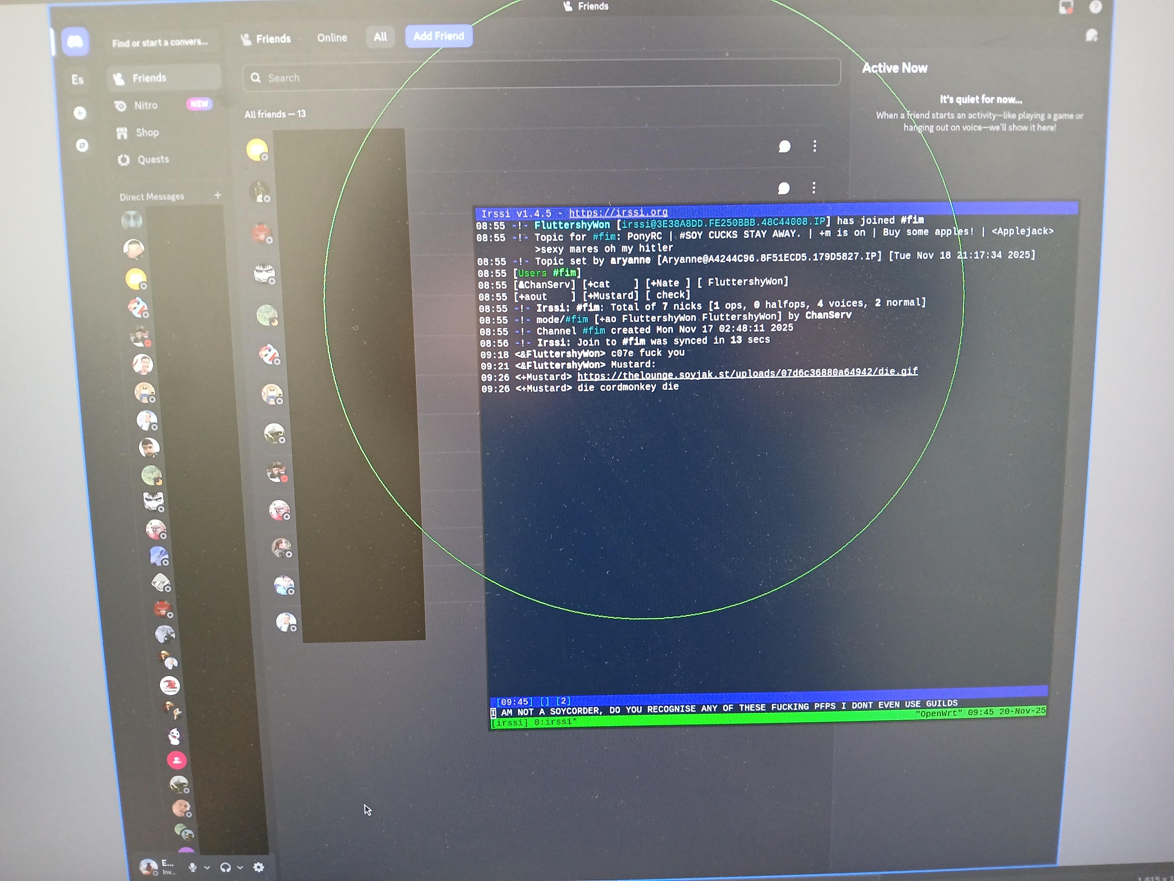Toggle headphones deafen
Image resolution: width=1174 pixels, height=881 pixels.
(x=226, y=867)
